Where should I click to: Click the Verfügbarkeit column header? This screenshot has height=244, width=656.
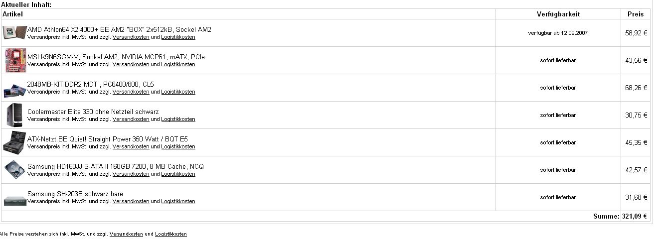pyautogui.click(x=558, y=14)
